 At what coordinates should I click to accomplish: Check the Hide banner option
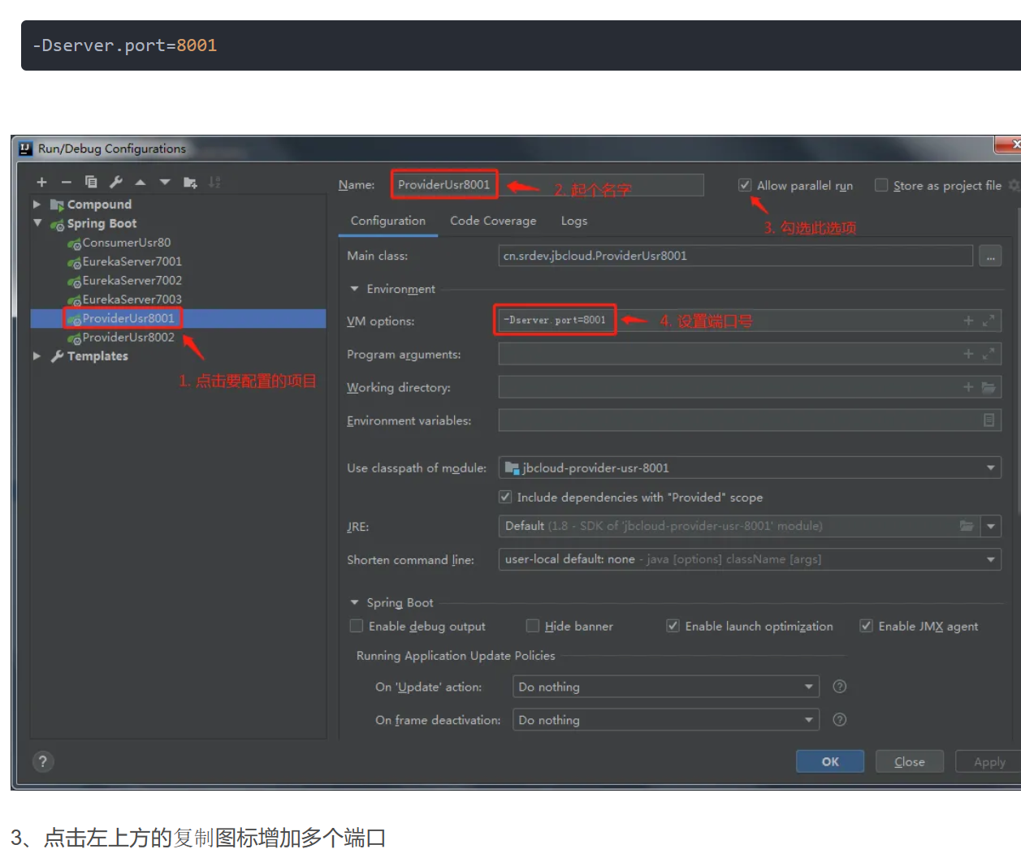point(532,626)
